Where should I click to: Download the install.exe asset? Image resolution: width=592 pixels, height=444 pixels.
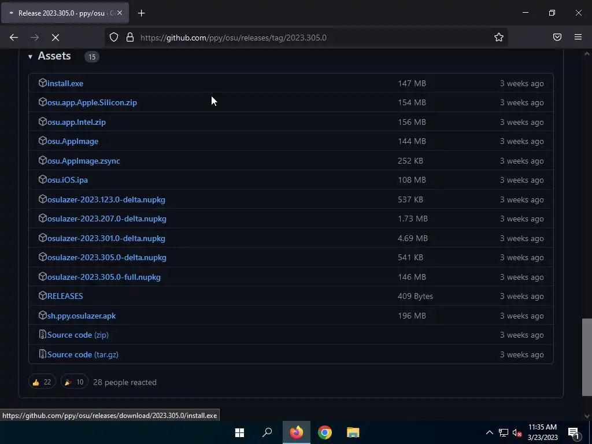click(x=65, y=83)
